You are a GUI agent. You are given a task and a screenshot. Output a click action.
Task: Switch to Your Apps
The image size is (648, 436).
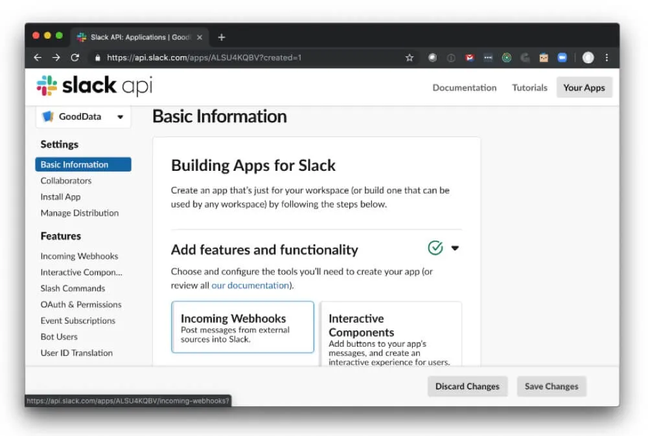tap(583, 87)
